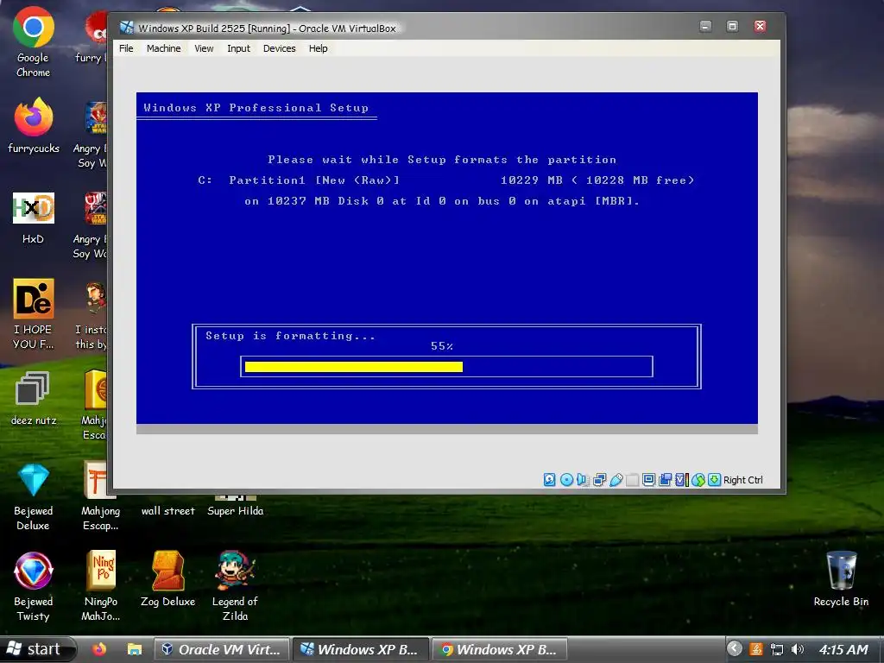The height and width of the screenshot is (663, 884).
Task: Click the CPU virtualization indicator in VirtualBox
Action: (x=681, y=480)
